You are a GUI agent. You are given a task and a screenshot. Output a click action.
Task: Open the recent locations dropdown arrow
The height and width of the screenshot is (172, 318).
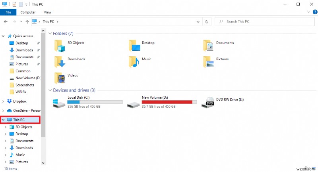21,22
